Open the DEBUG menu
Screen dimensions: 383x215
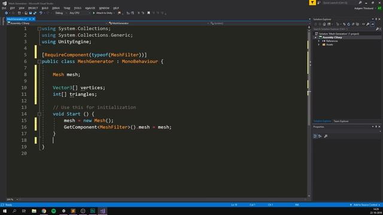(56, 8)
